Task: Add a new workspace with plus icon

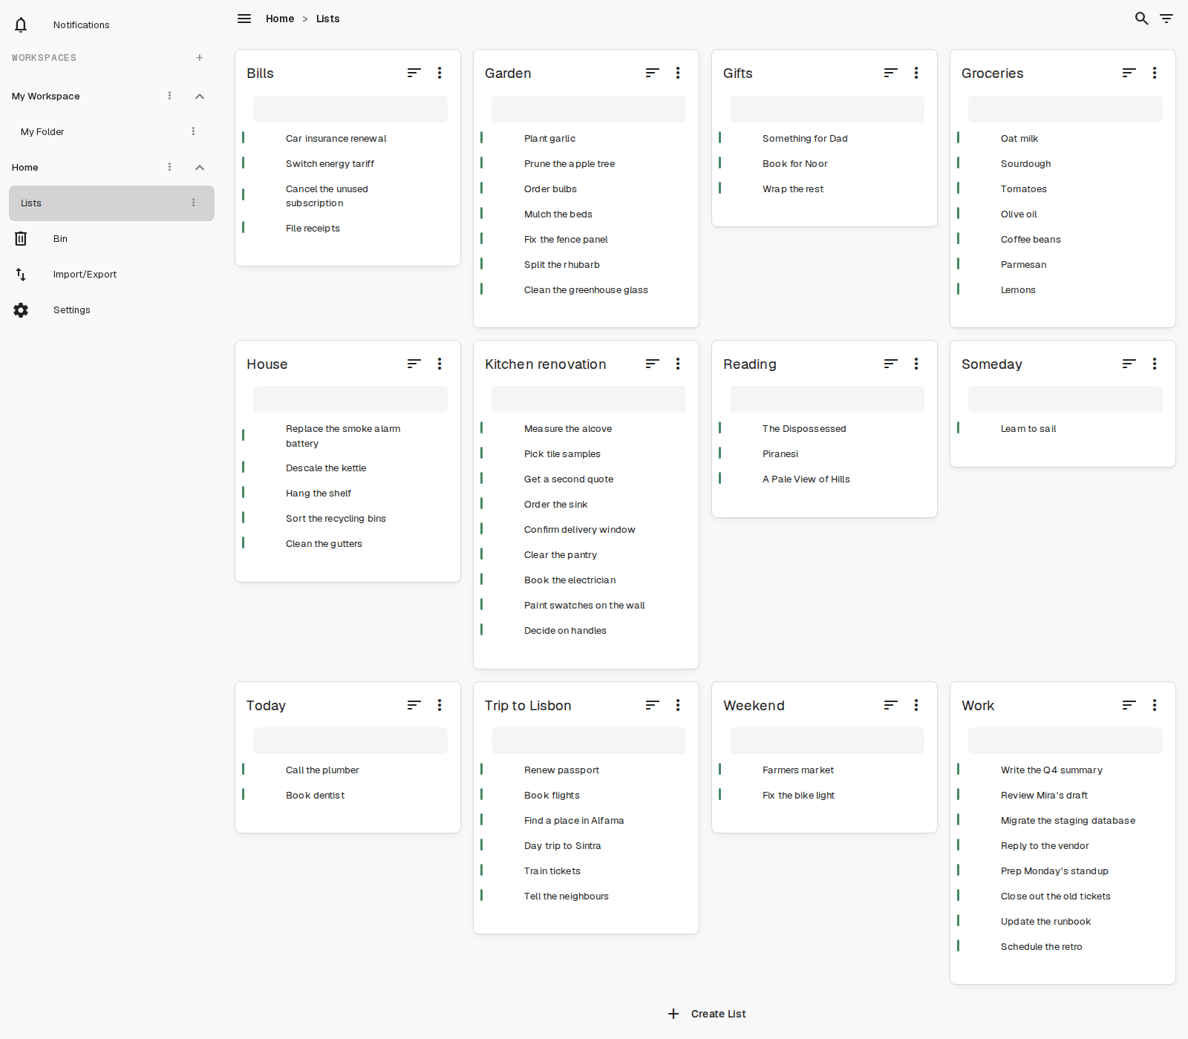Action: pyautogui.click(x=200, y=57)
